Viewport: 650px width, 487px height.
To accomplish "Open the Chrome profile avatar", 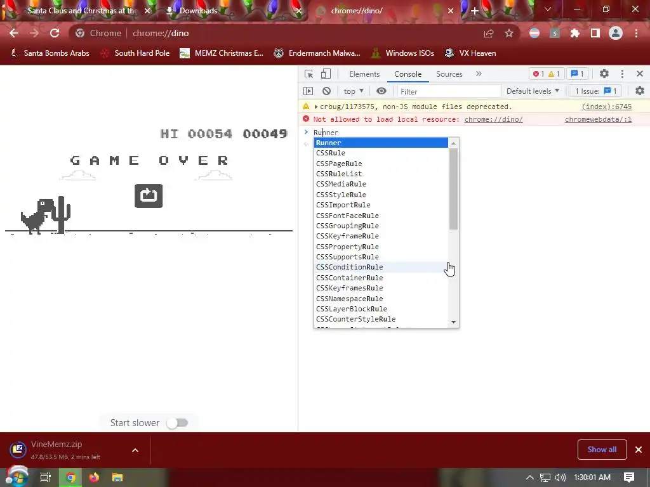I will (x=616, y=33).
